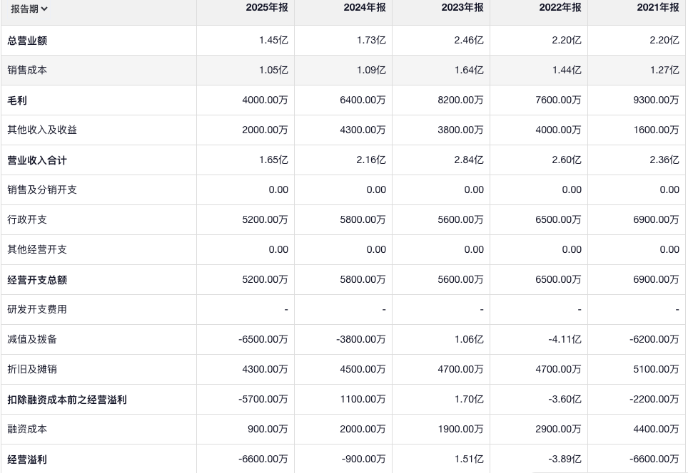
Task: Select the 经营溢利 row label
Action: (x=27, y=459)
